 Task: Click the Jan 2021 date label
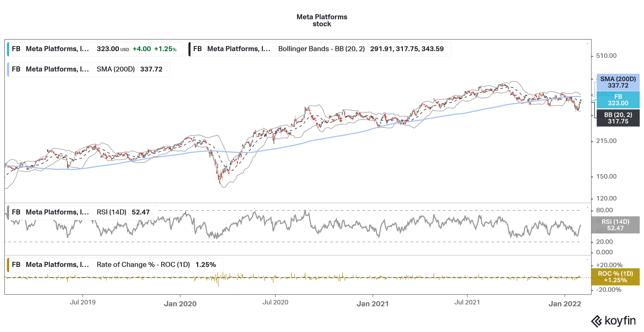[372, 304]
